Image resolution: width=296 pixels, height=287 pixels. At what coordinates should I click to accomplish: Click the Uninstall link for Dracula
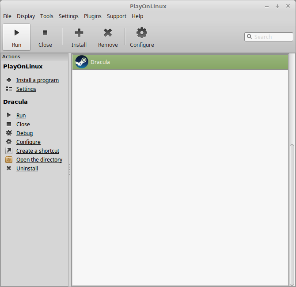(27, 169)
